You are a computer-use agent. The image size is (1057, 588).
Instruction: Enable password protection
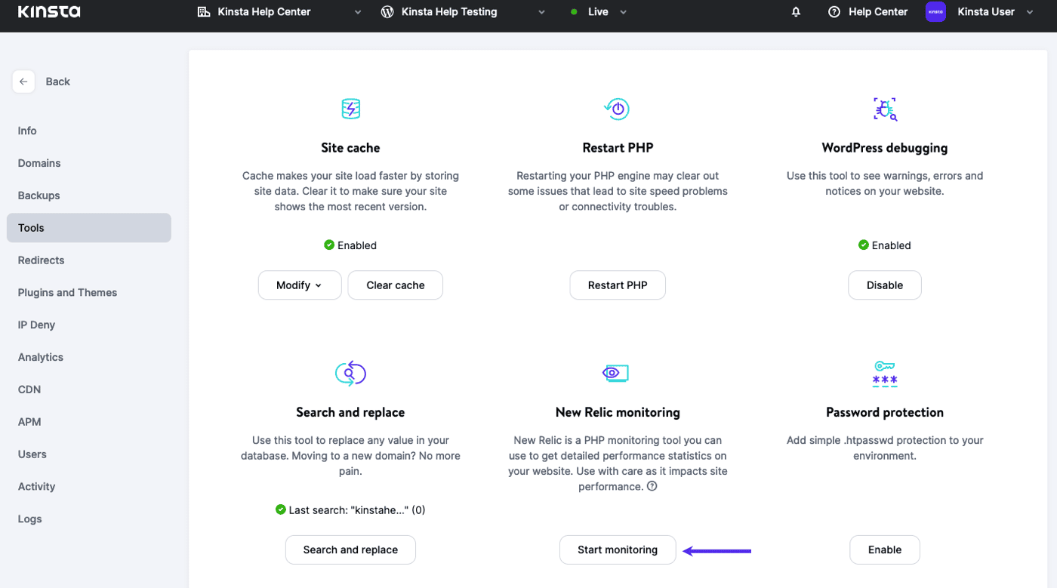pos(884,550)
